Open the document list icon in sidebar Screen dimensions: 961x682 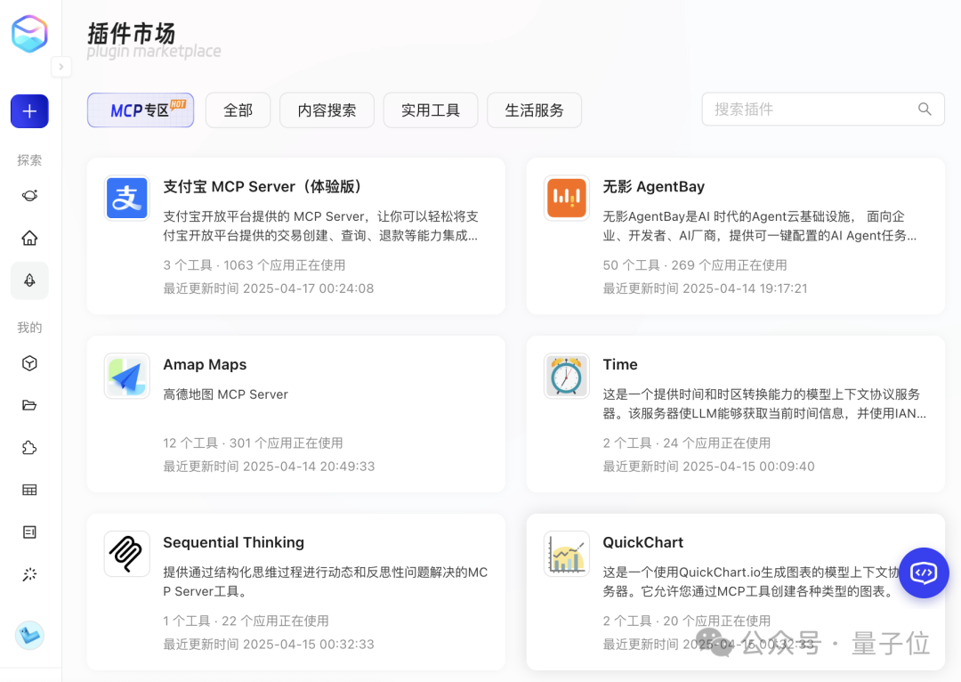coord(29,532)
